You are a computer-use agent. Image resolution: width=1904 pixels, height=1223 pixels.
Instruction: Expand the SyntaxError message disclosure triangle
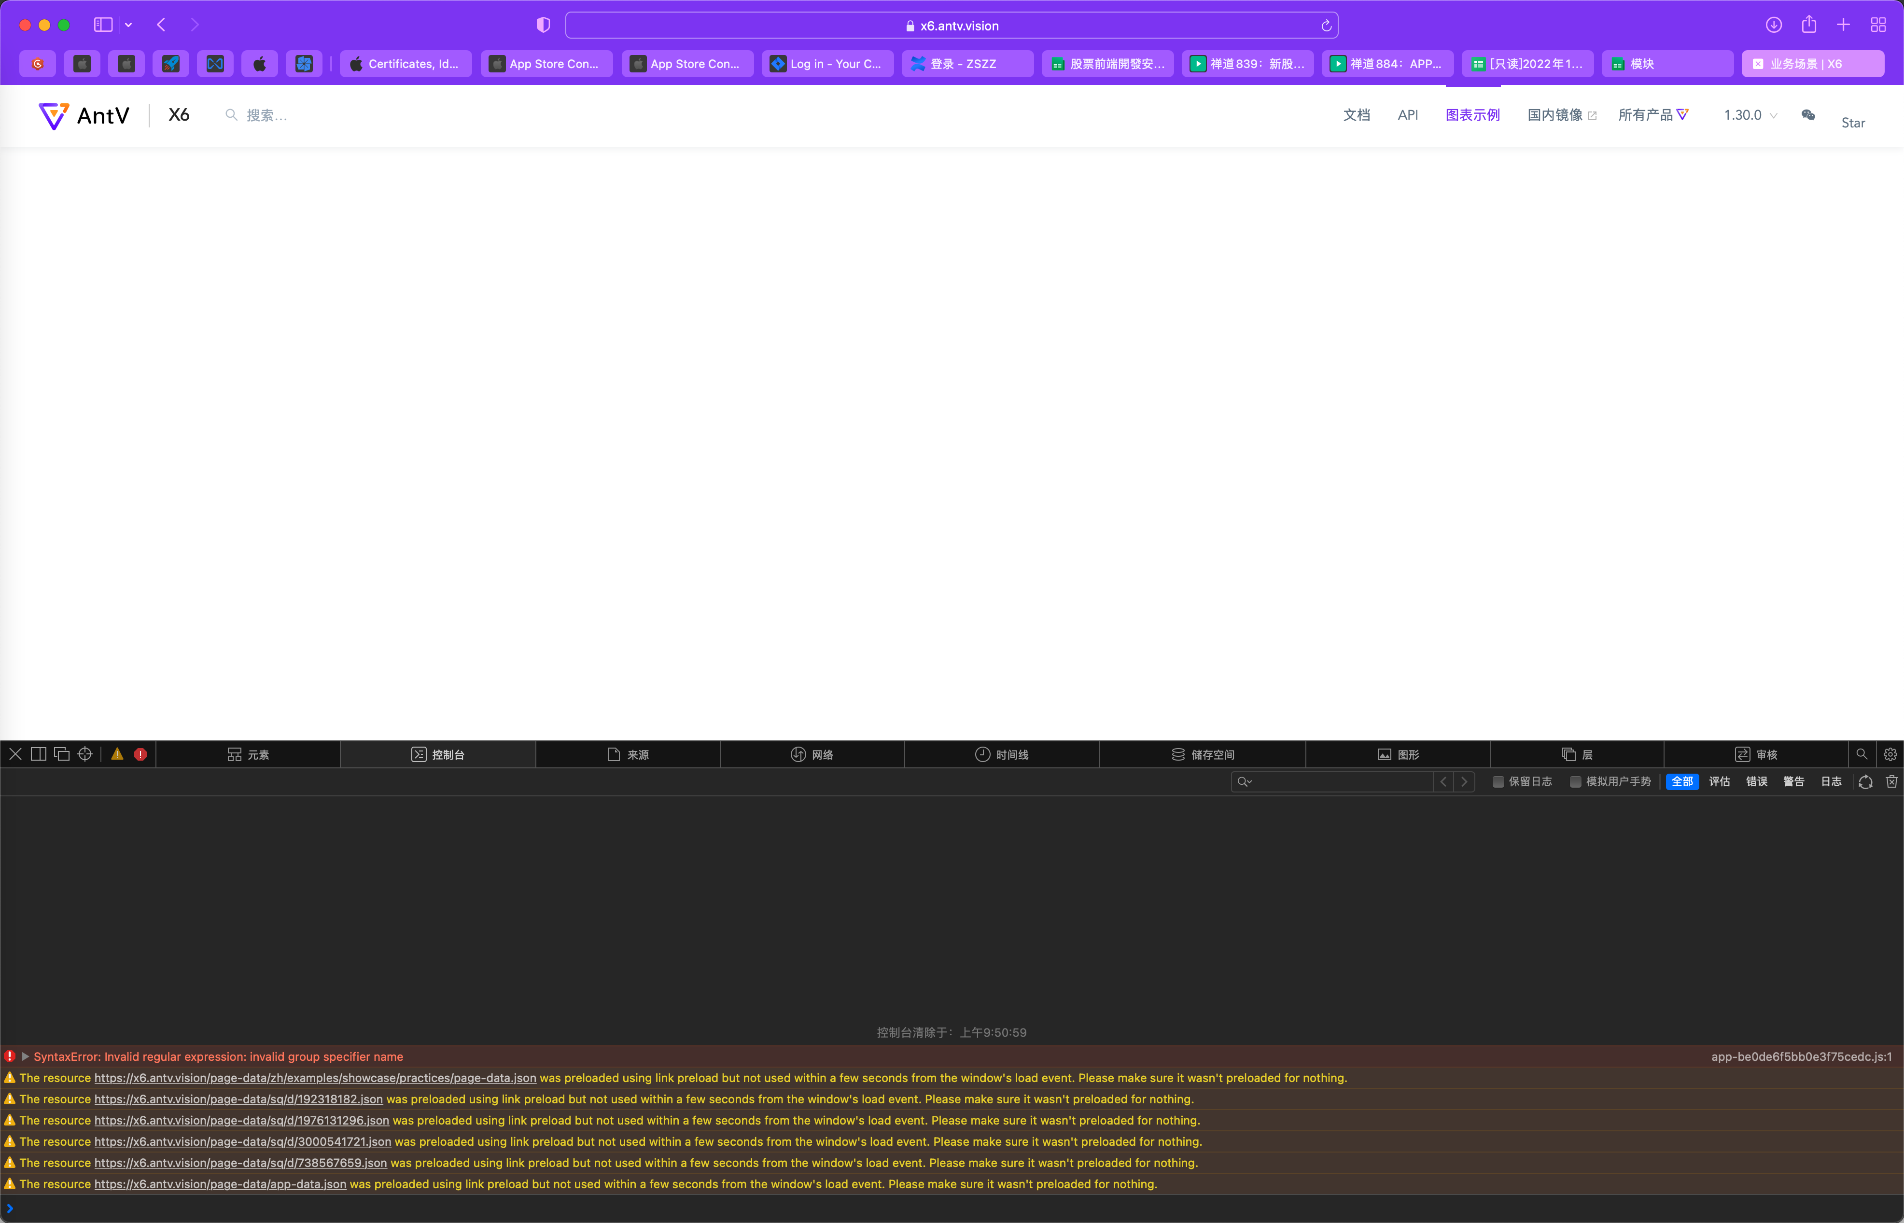tap(26, 1056)
